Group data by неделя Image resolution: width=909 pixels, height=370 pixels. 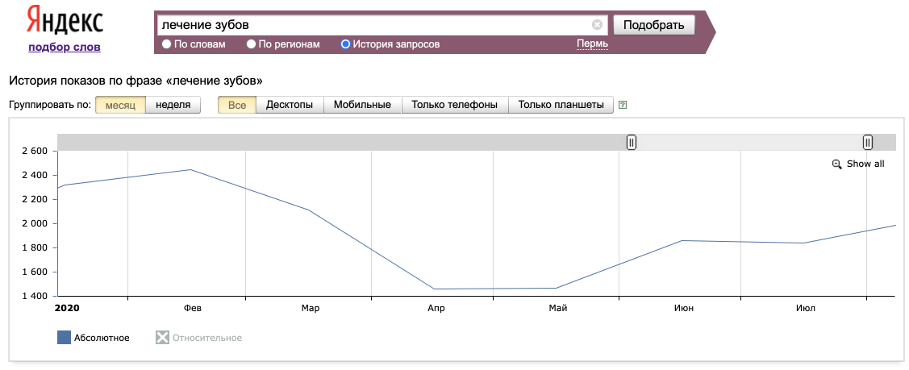coord(173,105)
